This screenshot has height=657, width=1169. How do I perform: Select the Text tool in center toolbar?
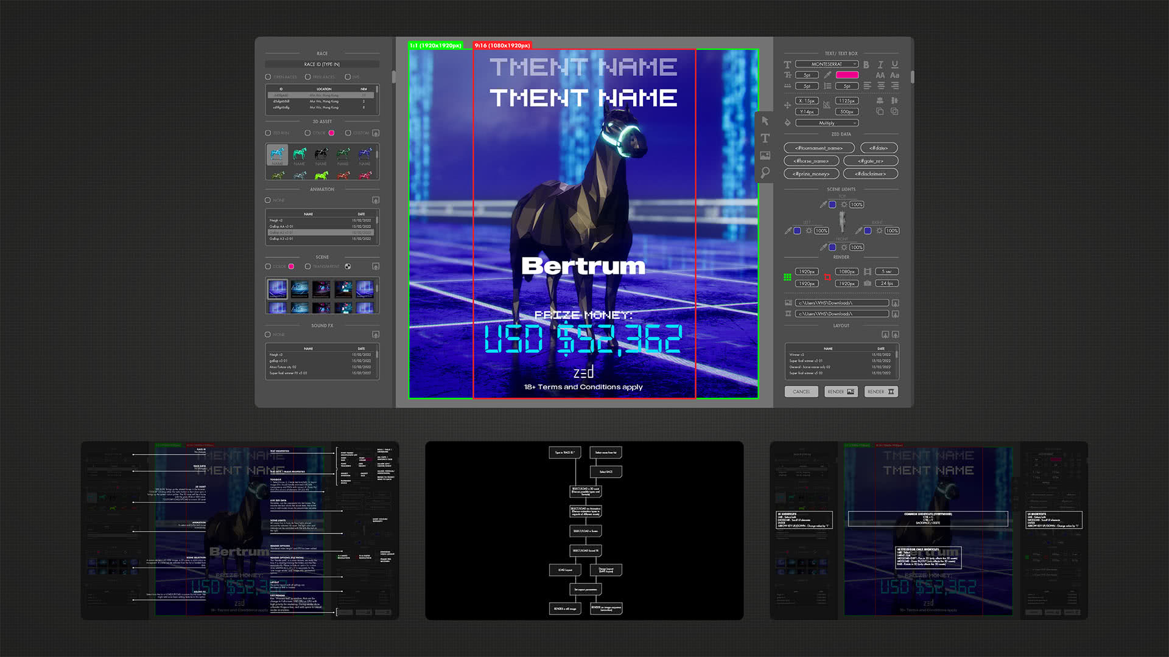(765, 138)
